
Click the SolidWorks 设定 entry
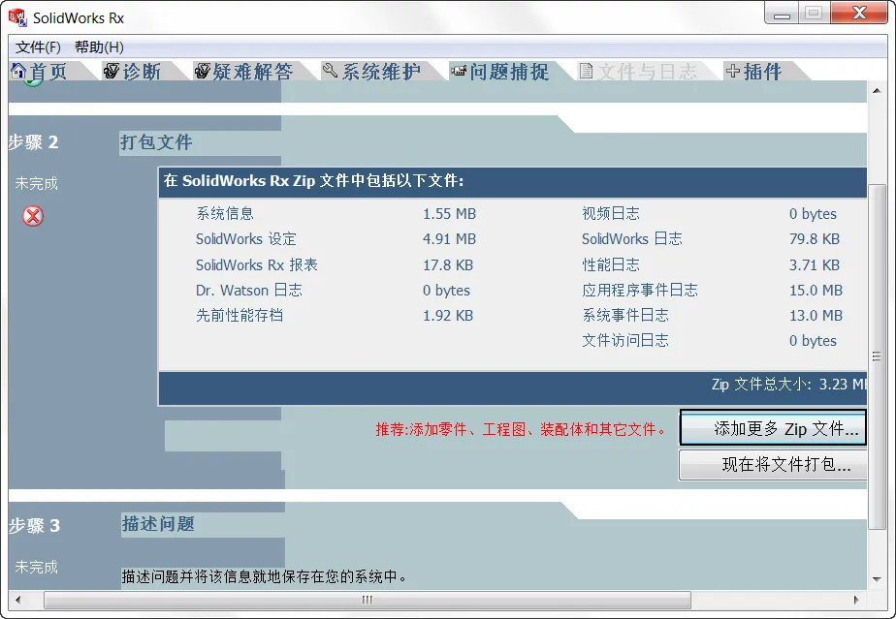click(245, 238)
